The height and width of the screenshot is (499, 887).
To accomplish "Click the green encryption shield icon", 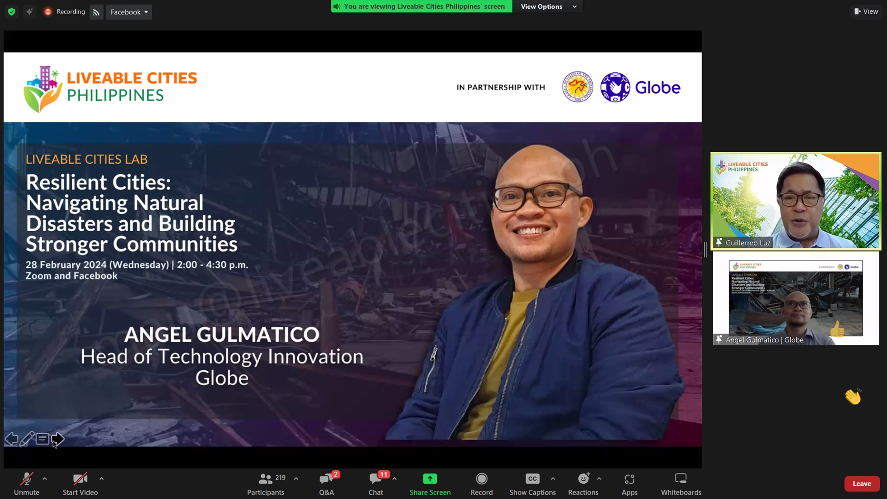I will 12,12.
